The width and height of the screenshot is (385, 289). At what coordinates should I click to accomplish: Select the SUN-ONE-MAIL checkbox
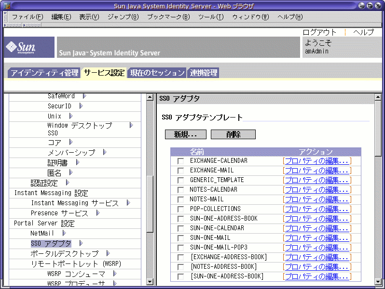pyautogui.click(x=180, y=238)
